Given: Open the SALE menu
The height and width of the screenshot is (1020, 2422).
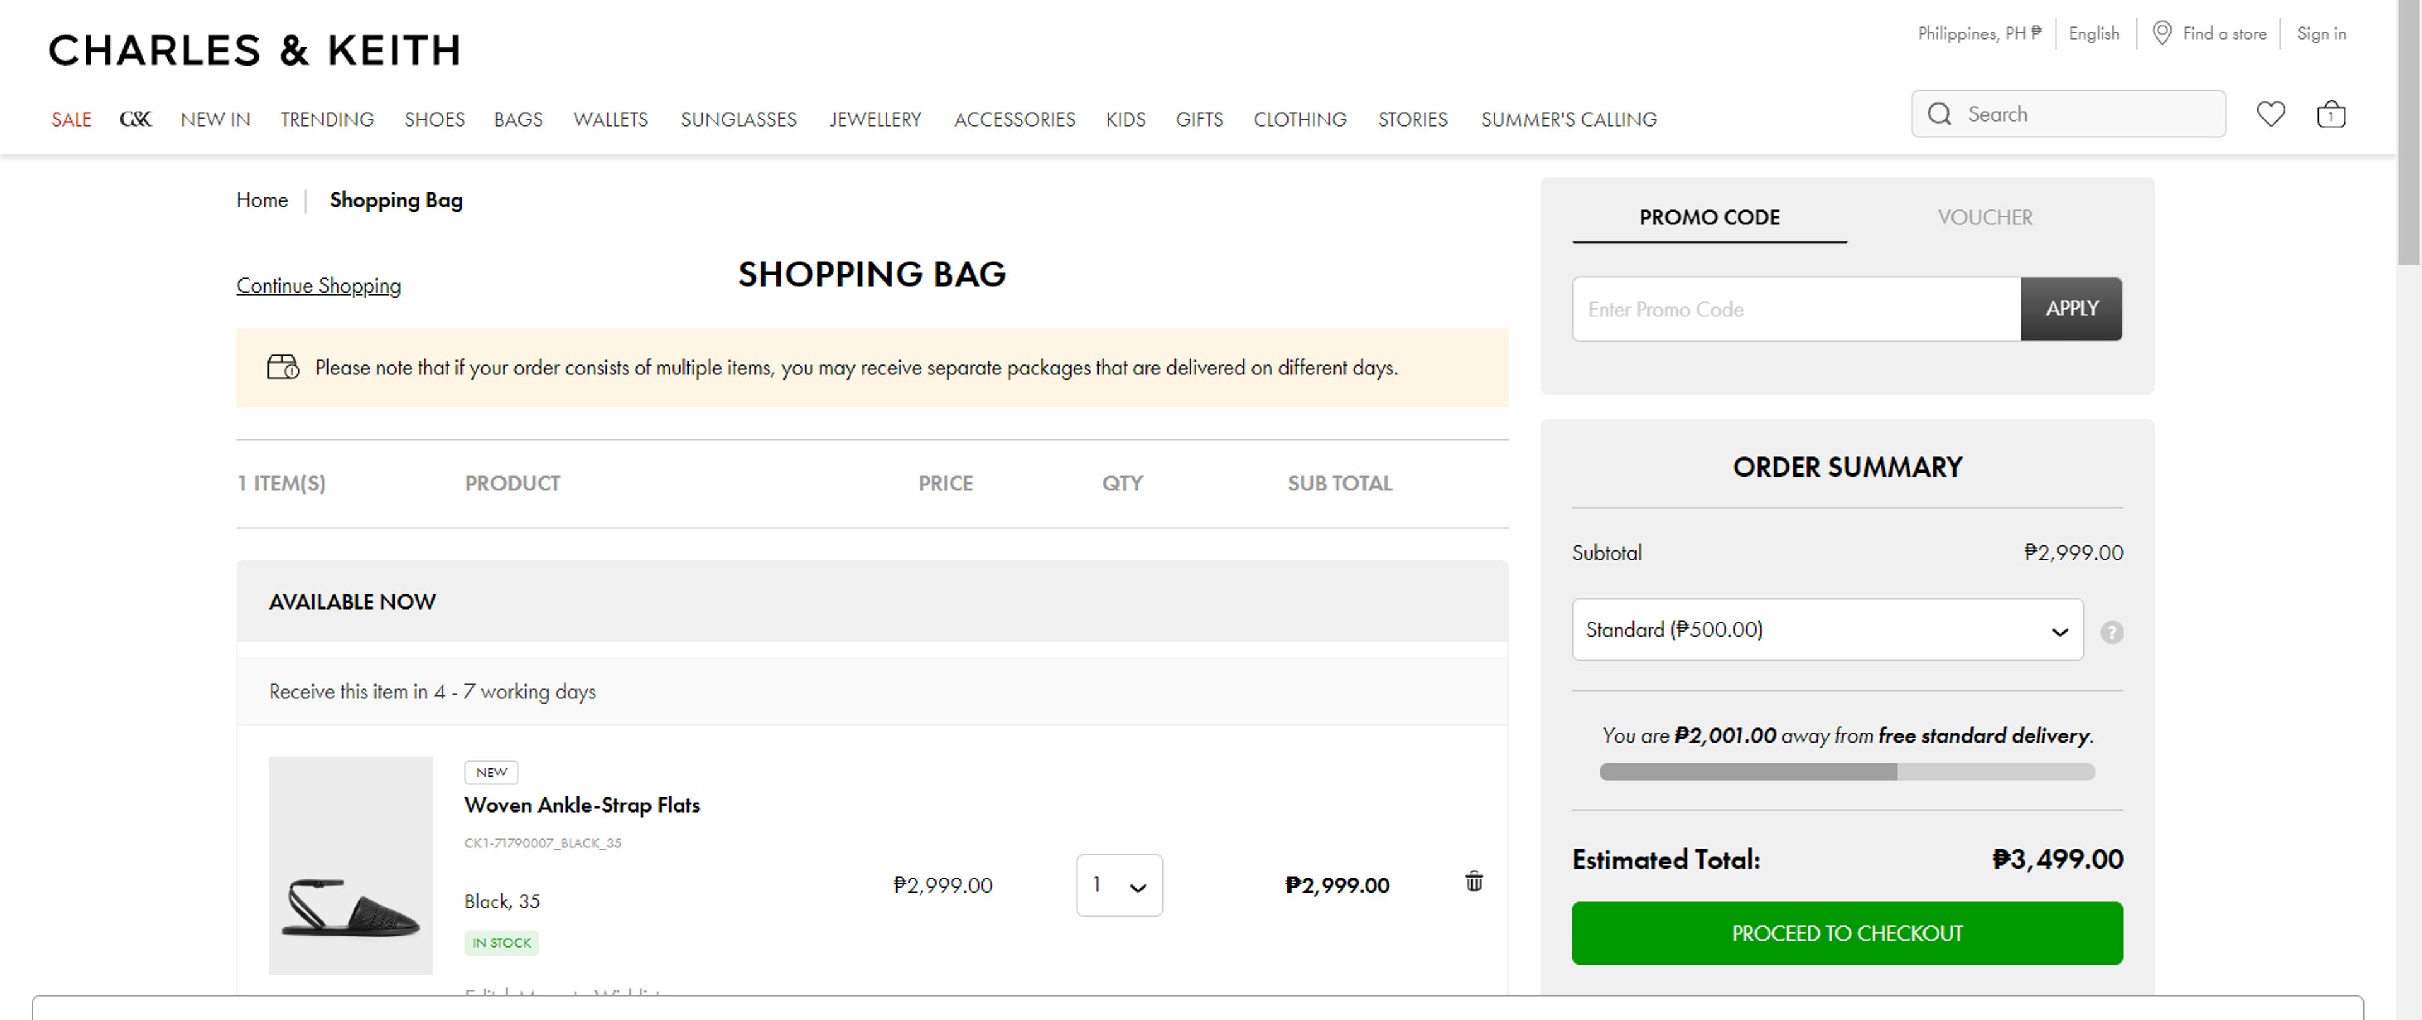Looking at the screenshot, I should 71,119.
